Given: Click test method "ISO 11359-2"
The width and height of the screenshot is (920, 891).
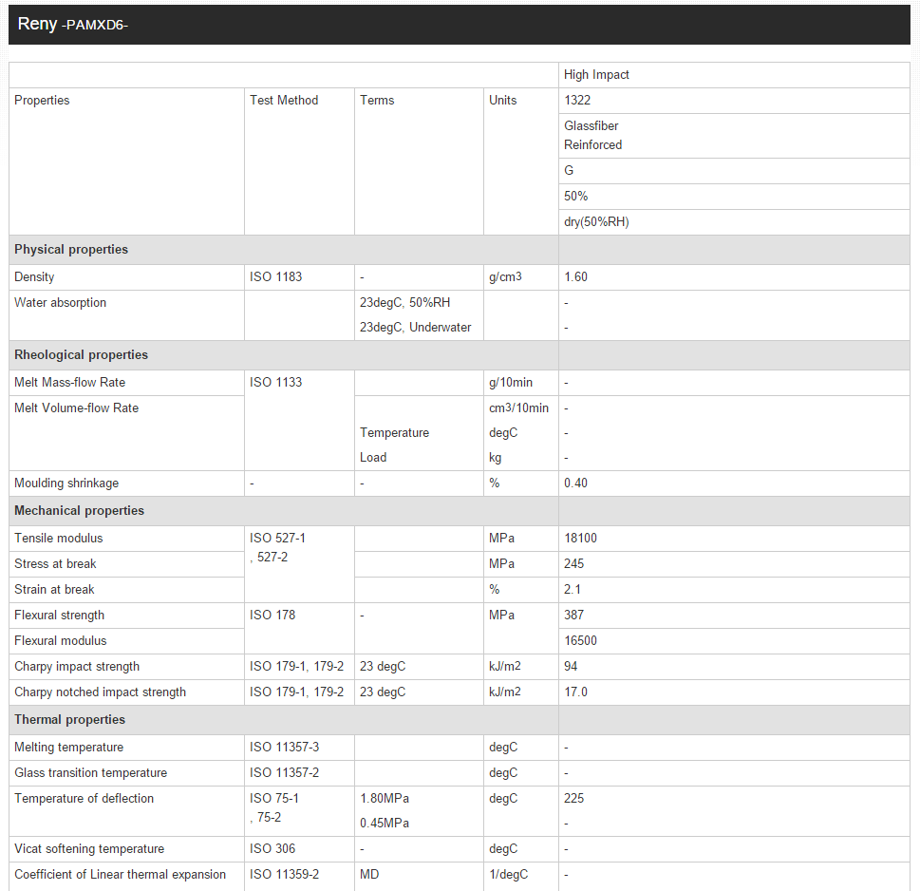Looking at the screenshot, I should (x=285, y=875).
